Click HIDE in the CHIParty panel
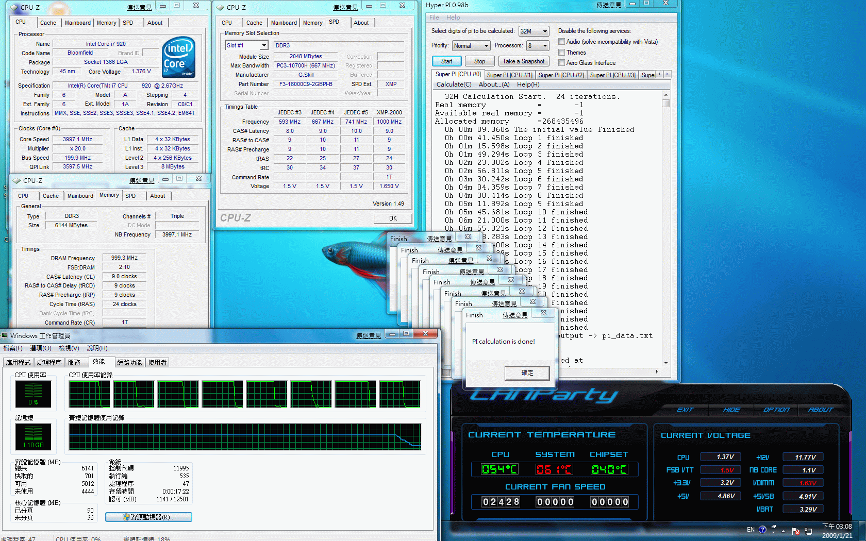This screenshot has width=866, height=541. click(731, 410)
